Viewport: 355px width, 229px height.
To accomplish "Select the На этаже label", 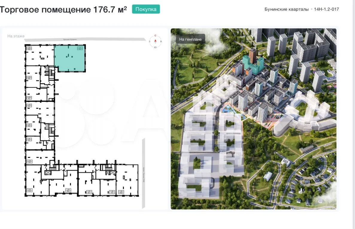I will tap(16, 36).
